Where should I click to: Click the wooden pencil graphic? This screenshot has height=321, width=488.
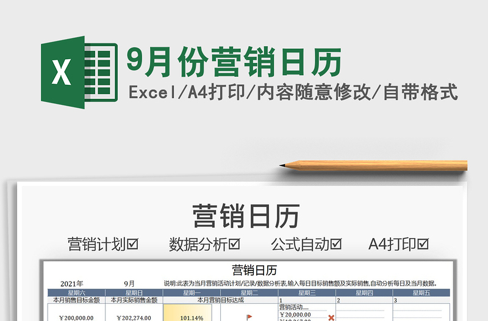(x=373, y=165)
